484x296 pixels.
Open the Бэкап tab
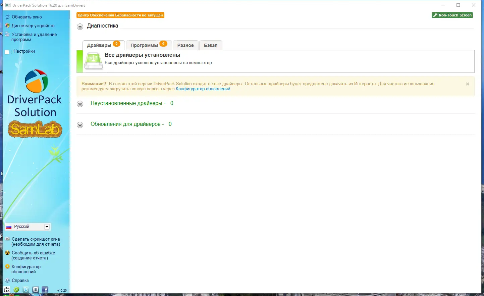[x=211, y=45]
